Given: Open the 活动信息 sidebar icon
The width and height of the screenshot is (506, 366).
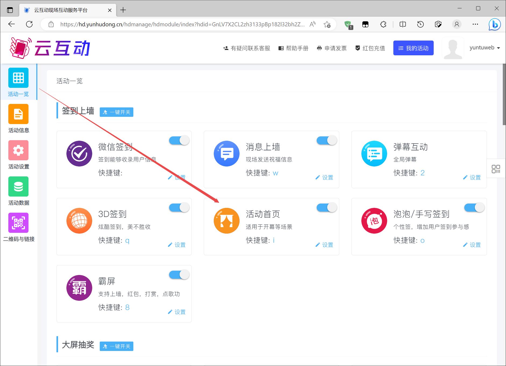Looking at the screenshot, I should coord(18,114).
